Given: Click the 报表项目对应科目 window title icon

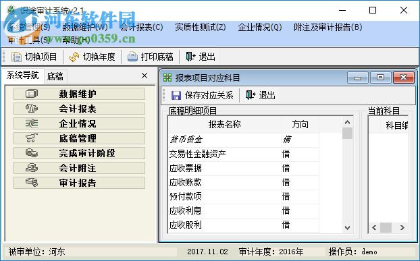Looking at the screenshot, I should tap(167, 78).
